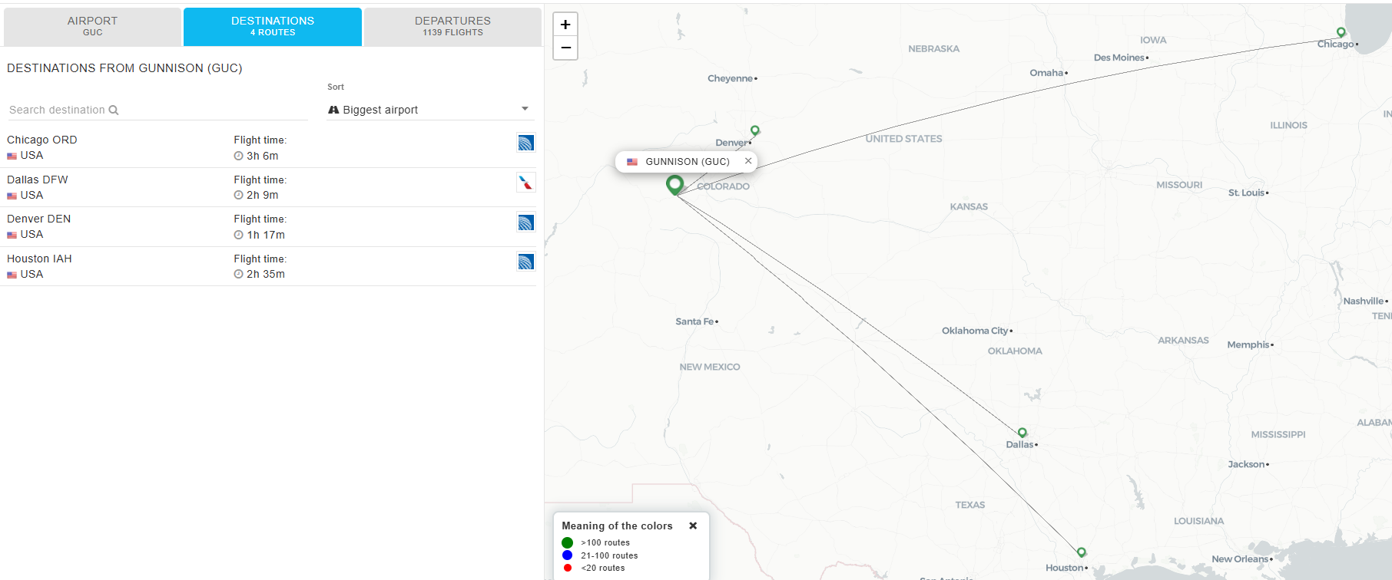Screen dimensions: 1392x580
Task: Click the 3h 6m flight time
Action: tap(263, 156)
